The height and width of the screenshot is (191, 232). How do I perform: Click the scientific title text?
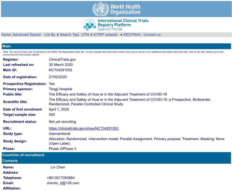pos(130,102)
